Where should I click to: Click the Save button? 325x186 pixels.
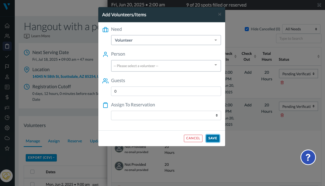click(213, 138)
